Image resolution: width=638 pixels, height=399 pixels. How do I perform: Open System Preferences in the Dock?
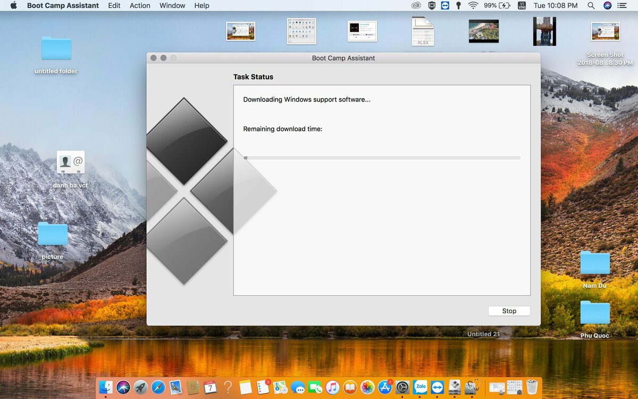[x=402, y=387]
